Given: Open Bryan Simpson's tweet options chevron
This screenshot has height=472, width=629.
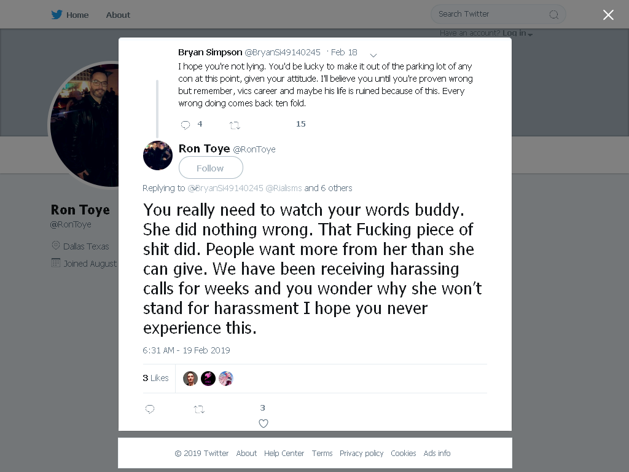Looking at the screenshot, I should (x=373, y=55).
